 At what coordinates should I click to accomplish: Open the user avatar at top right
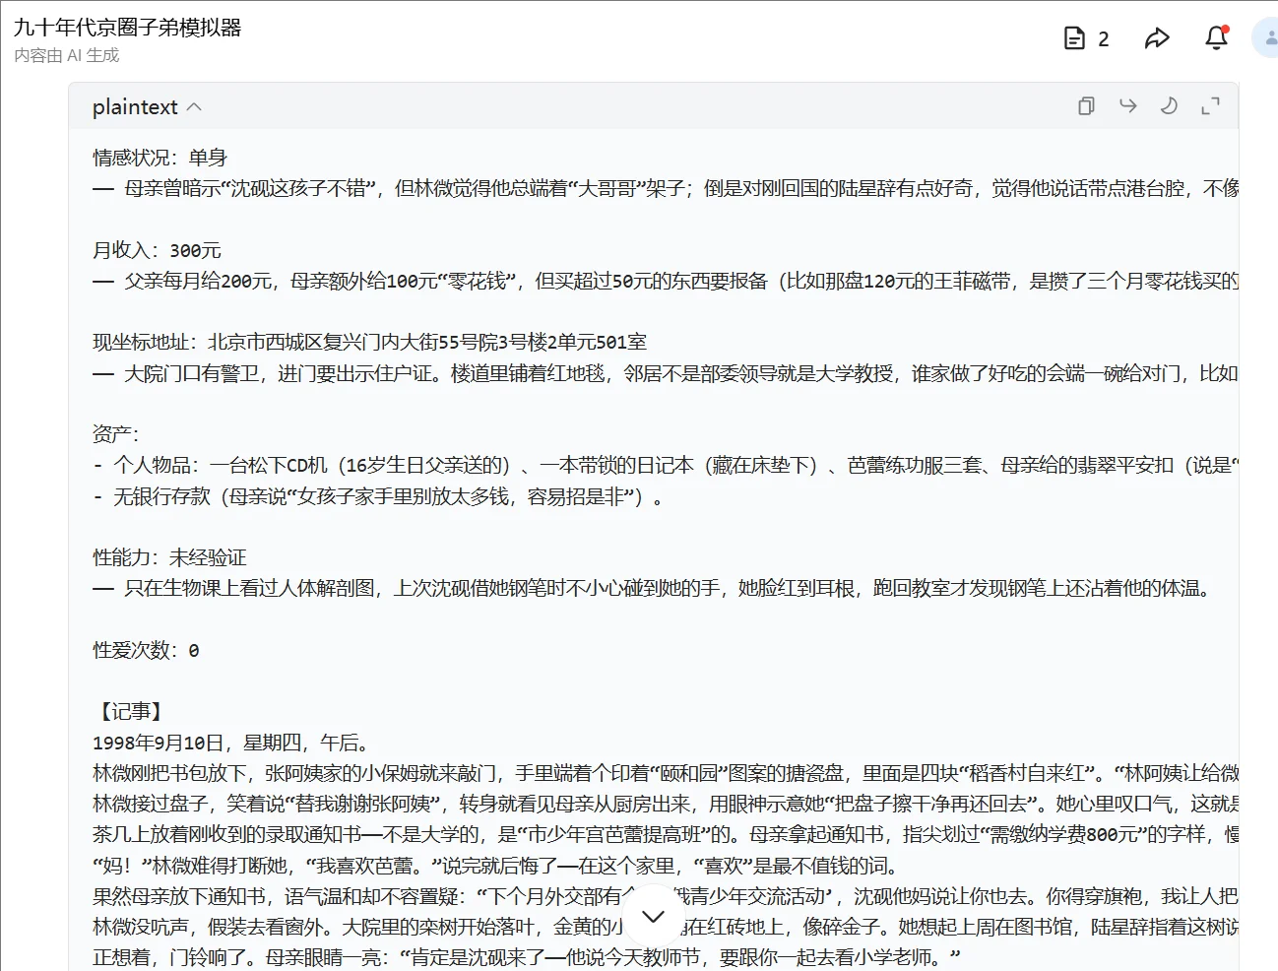coord(1265,37)
